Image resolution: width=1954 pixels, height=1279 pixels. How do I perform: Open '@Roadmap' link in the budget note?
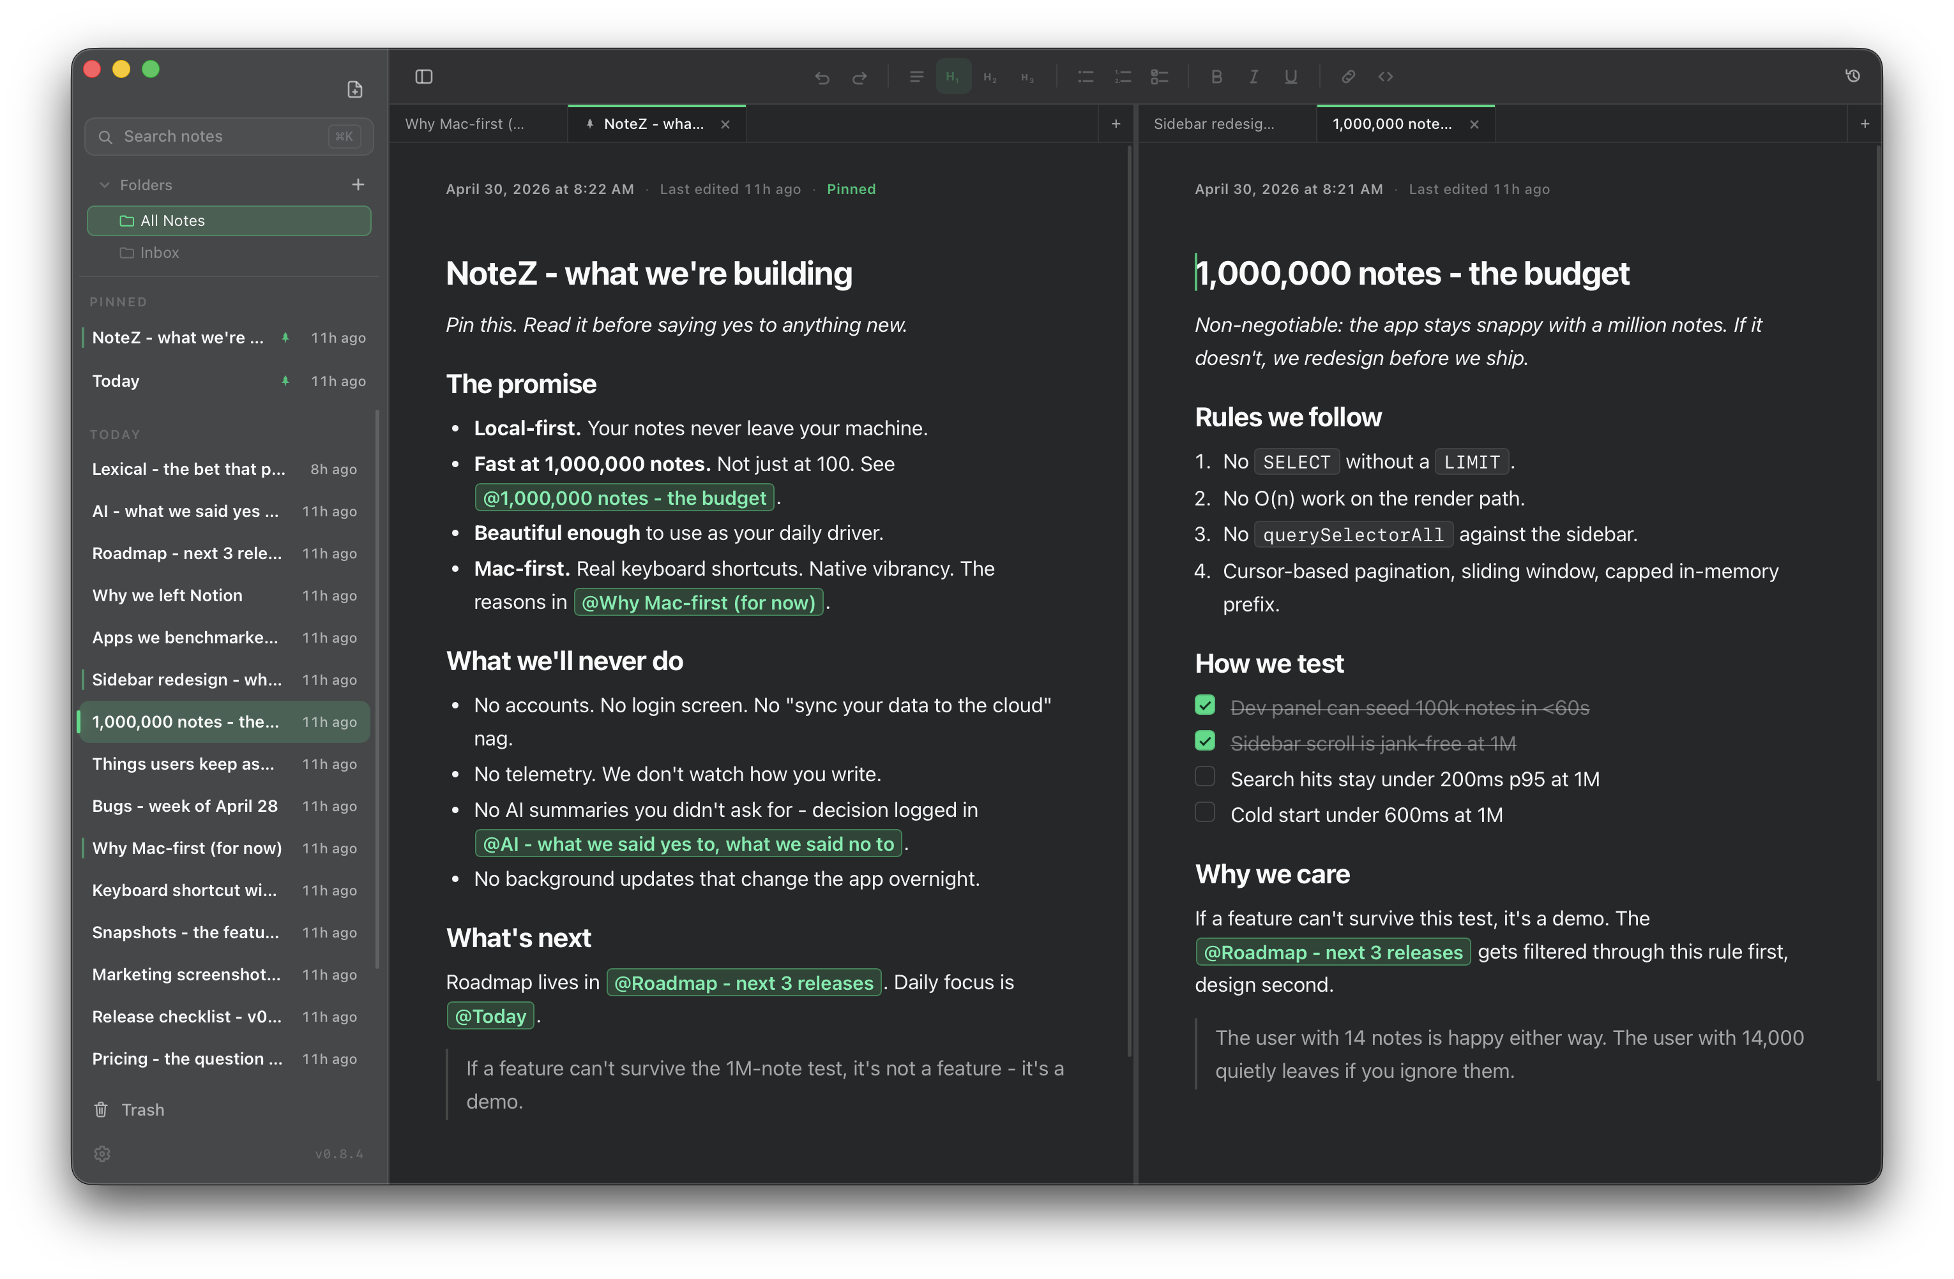point(1333,952)
